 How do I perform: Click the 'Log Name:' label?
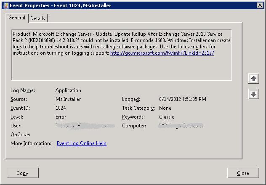pos(23,90)
